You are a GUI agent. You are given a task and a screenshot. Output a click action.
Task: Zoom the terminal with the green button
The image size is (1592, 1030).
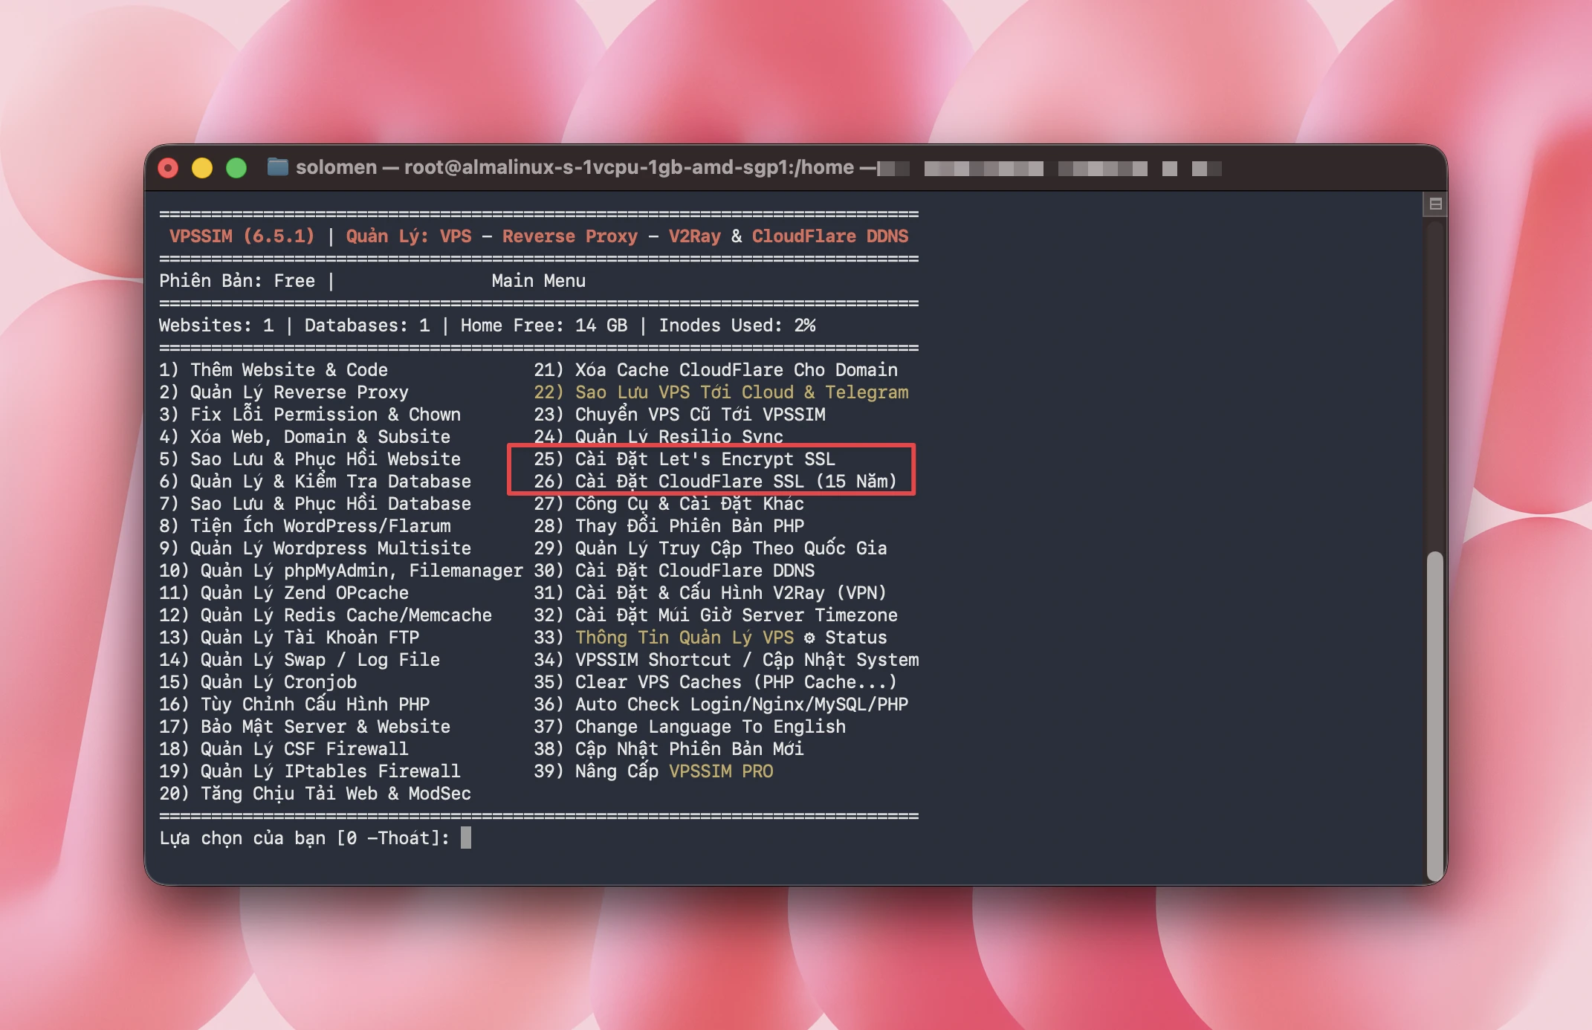tap(236, 168)
